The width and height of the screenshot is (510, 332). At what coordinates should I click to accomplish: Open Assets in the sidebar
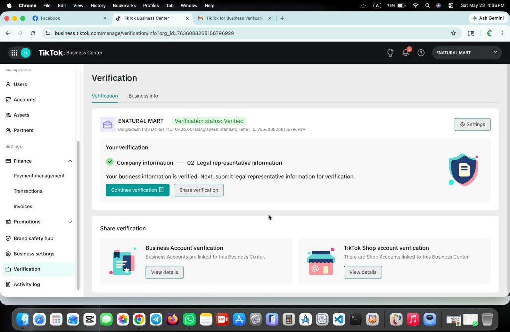pyautogui.click(x=22, y=115)
